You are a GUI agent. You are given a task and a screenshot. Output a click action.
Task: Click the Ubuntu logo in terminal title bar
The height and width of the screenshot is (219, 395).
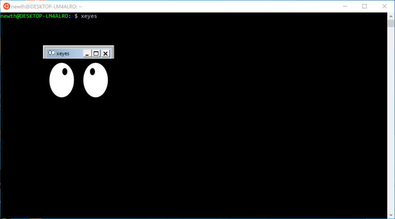click(x=6, y=6)
